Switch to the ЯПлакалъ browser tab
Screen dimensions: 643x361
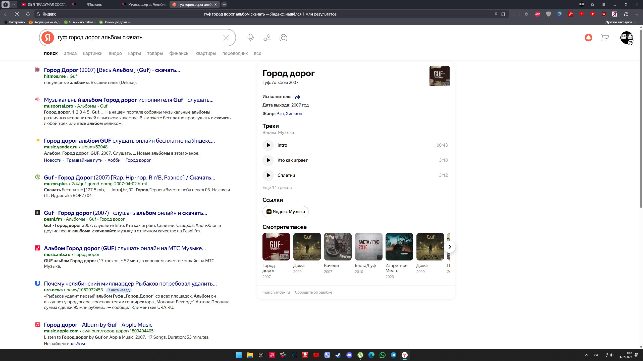pyautogui.click(x=94, y=5)
